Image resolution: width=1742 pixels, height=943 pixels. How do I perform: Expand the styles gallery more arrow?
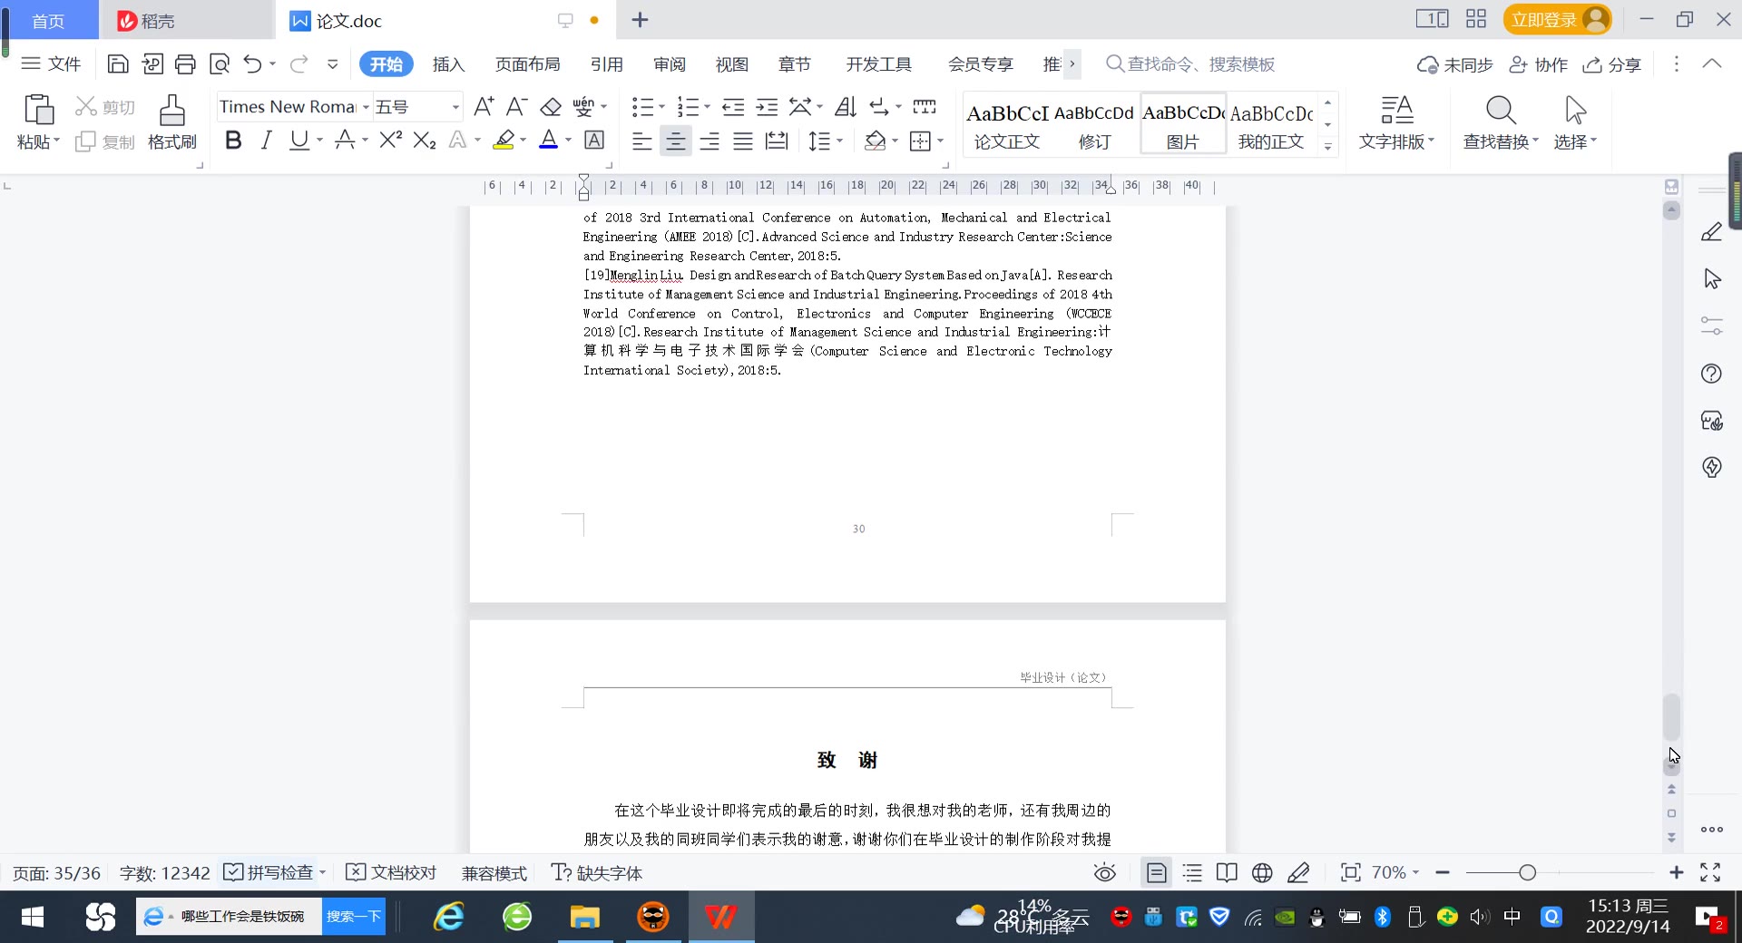click(1327, 147)
